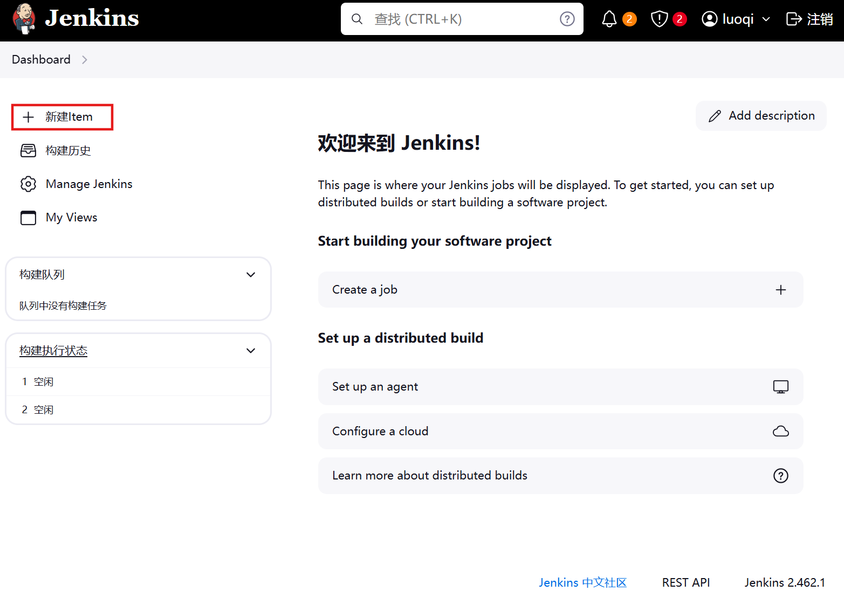Click the cloud icon on Configure a cloud
Image resolution: width=844 pixels, height=605 pixels.
click(781, 431)
